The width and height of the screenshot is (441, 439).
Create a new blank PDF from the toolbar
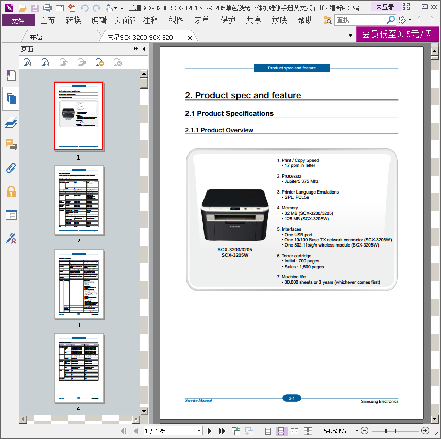pos(72,8)
